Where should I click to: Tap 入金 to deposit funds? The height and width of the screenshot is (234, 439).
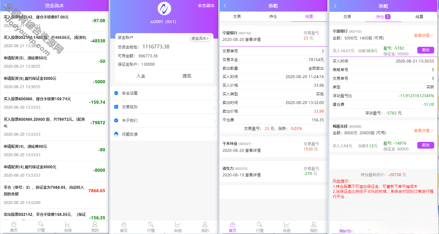(141, 76)
